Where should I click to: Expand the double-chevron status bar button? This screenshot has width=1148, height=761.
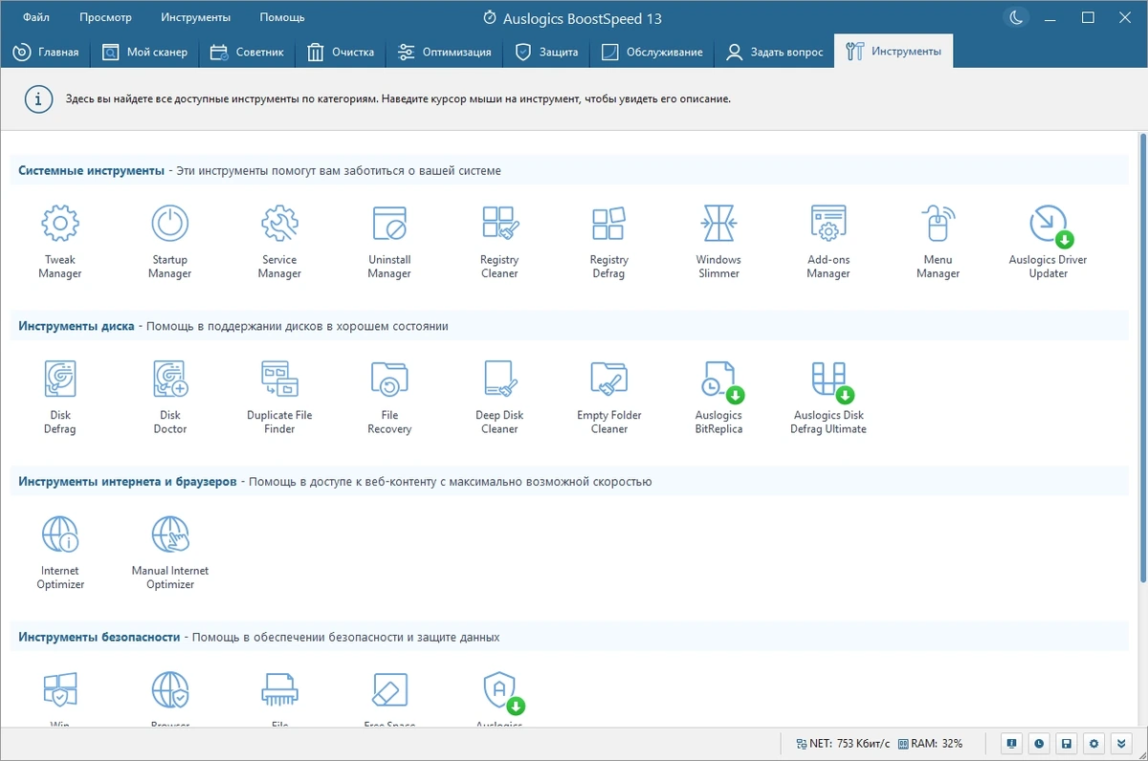tap(1121, 743)
